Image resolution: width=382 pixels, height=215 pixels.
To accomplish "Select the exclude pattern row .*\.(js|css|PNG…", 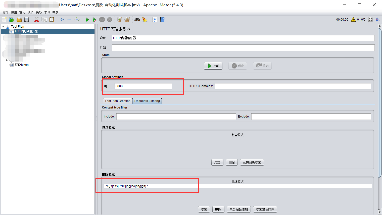I will (x=238, y=186).
